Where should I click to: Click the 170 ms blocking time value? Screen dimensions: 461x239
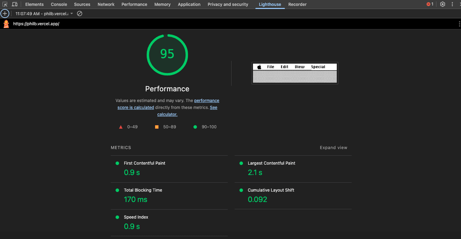tap(136, 200)
